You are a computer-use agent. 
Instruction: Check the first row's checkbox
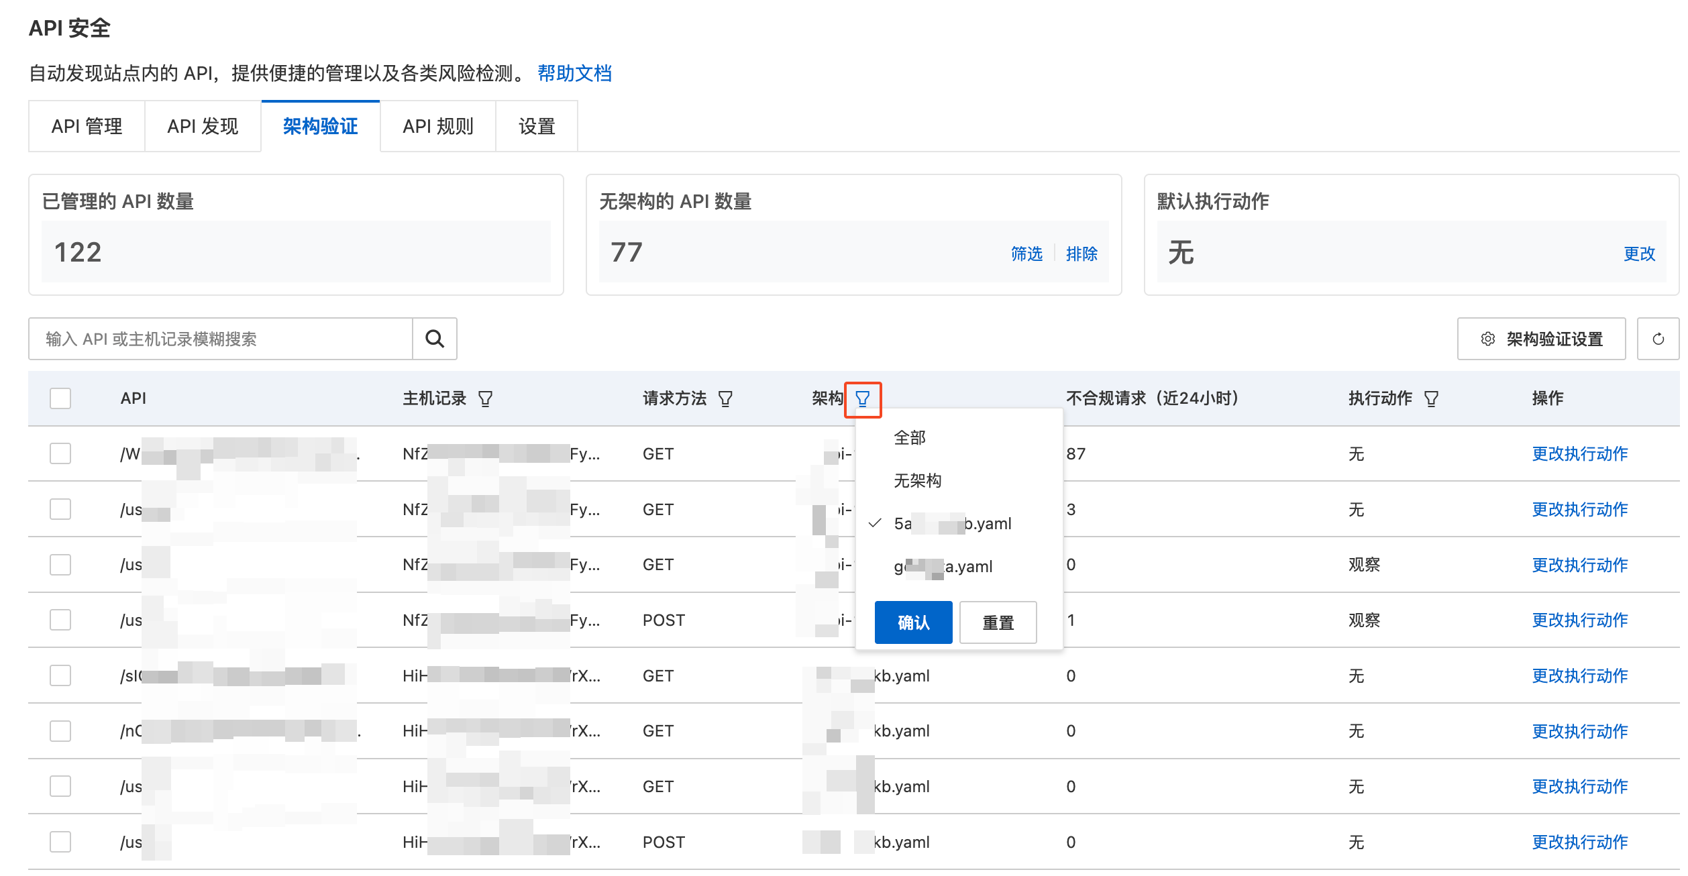coord(60,453)
